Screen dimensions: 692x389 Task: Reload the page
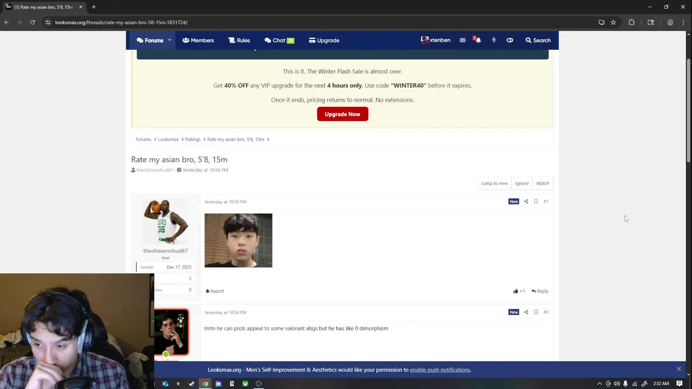tap(32, 22)
